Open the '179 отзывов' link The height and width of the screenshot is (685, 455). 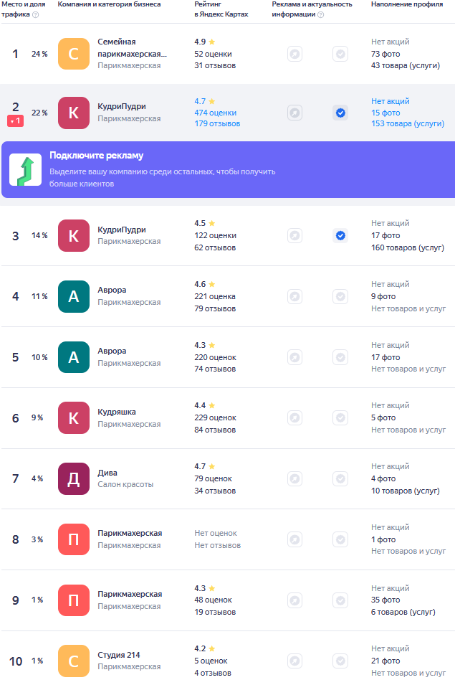[x=217, y=123]
